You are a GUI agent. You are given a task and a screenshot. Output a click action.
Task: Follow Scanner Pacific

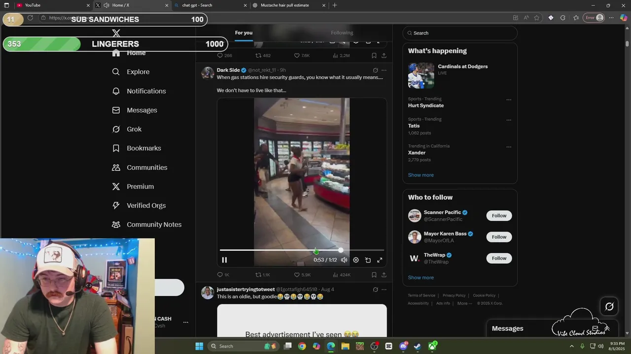pos(499,216)
